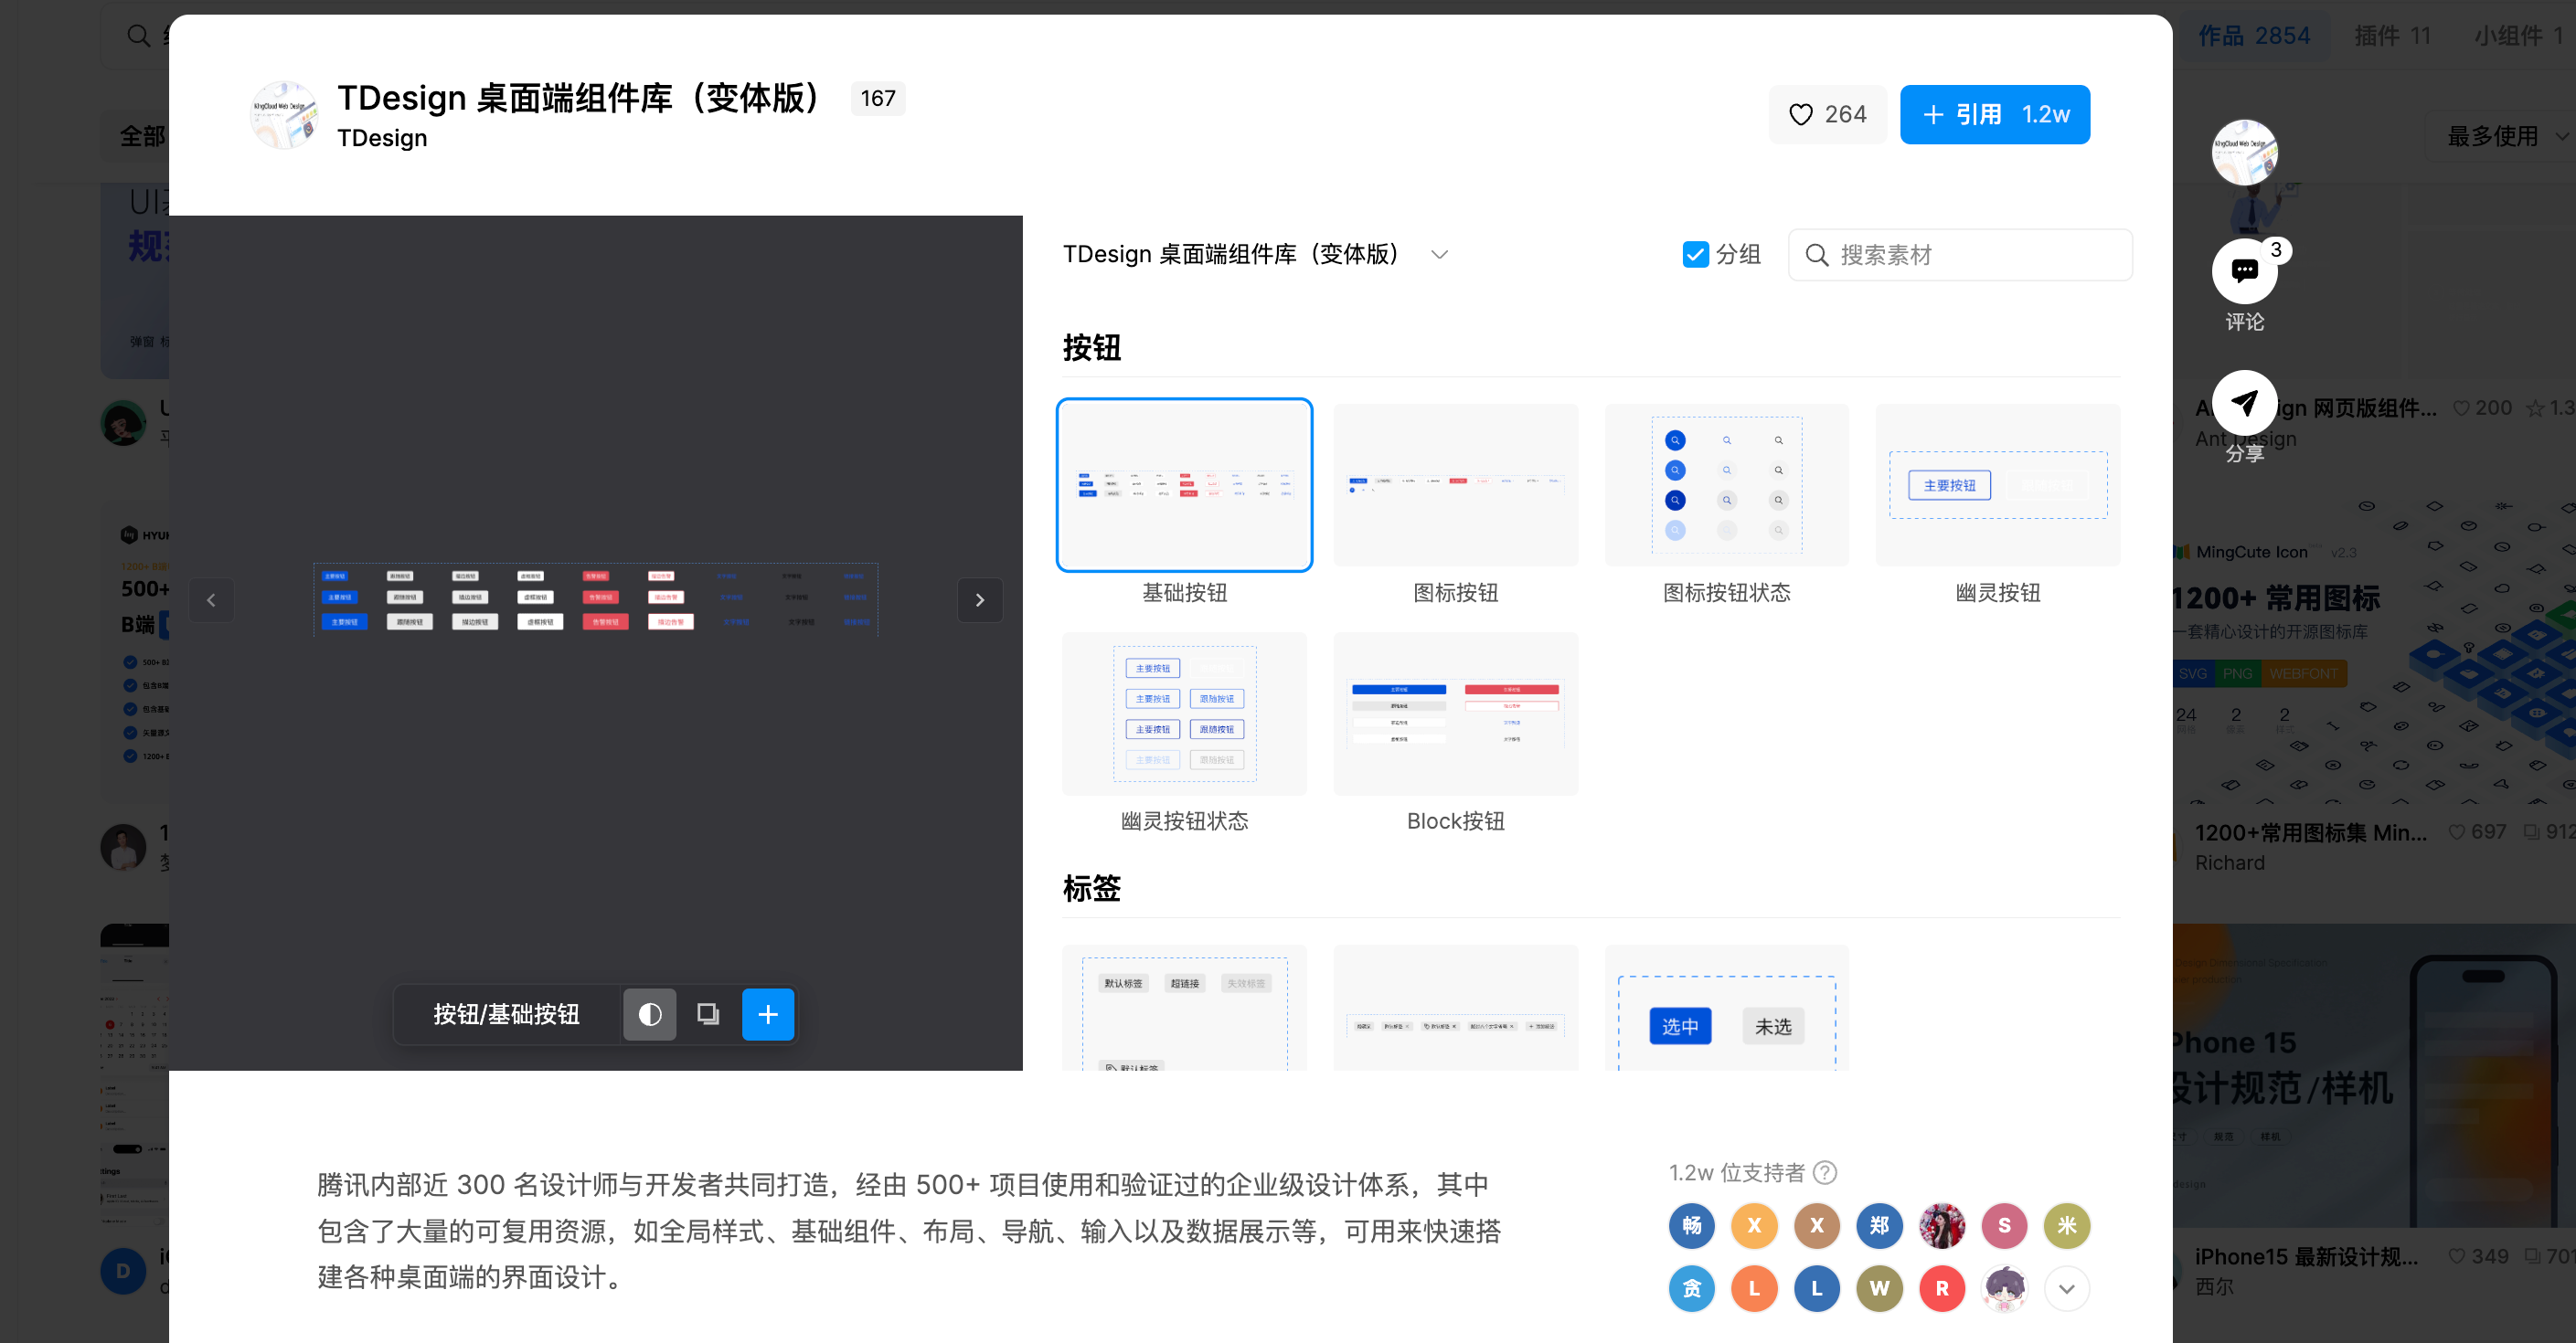Open the orange supporter avatar labeled L
This screenshot has height=1343, width=2576.
1754,1288
